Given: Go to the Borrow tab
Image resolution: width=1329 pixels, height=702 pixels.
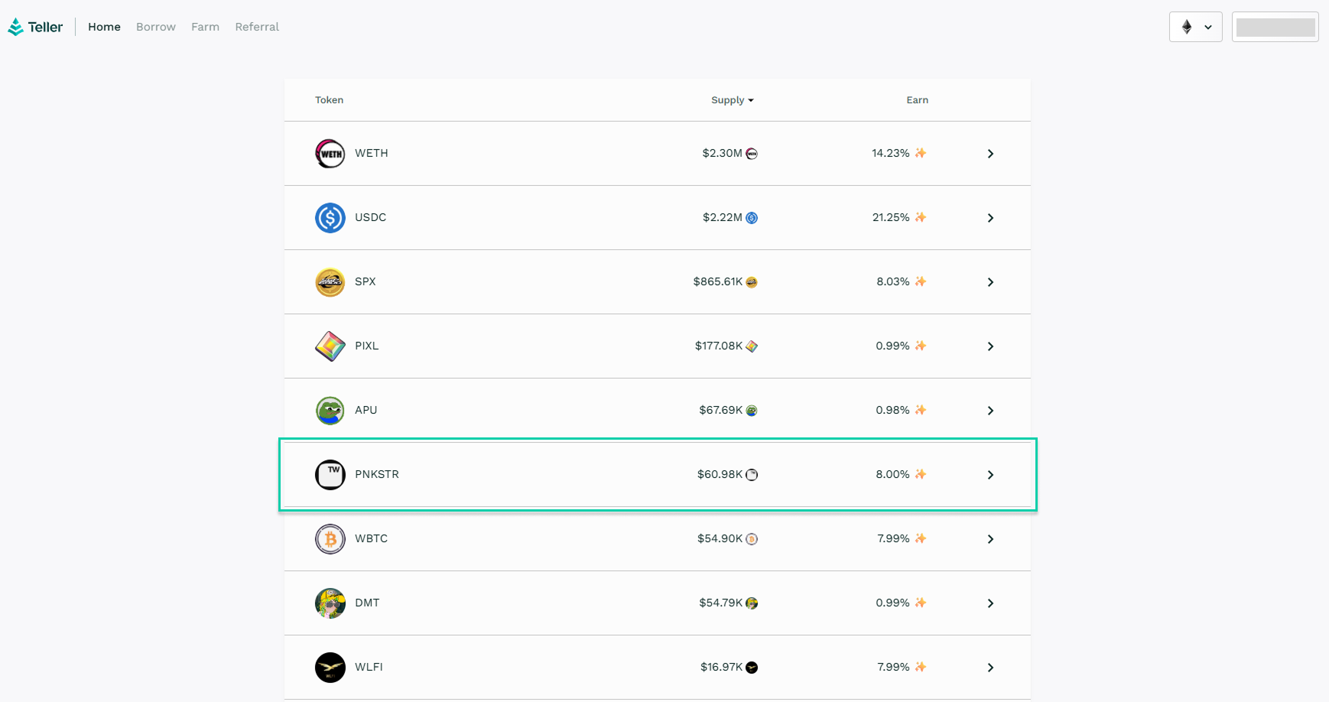Looking at the screenshot, I should coord(156,27).
